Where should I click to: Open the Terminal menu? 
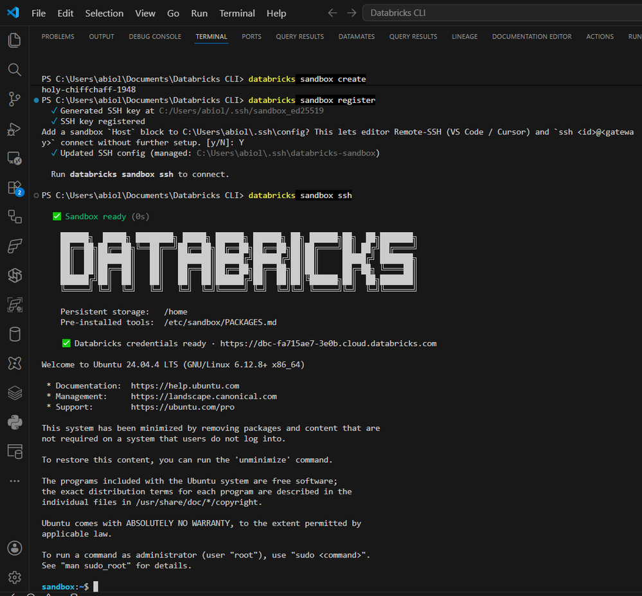coord(237,13)
